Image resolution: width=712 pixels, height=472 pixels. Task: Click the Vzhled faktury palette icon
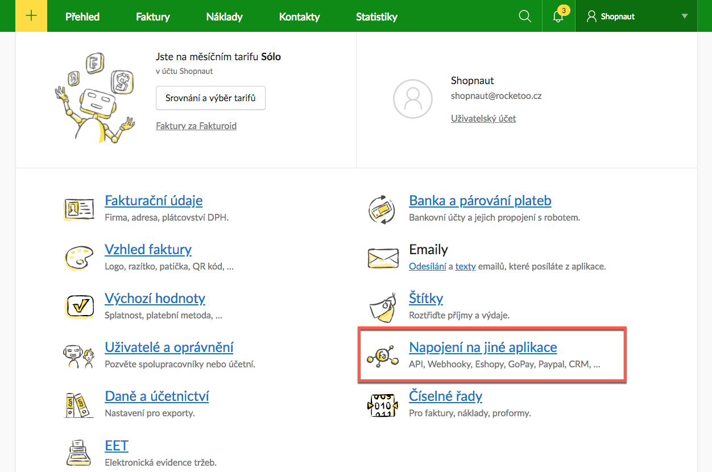pyautogui.click(x=78, y=258)
